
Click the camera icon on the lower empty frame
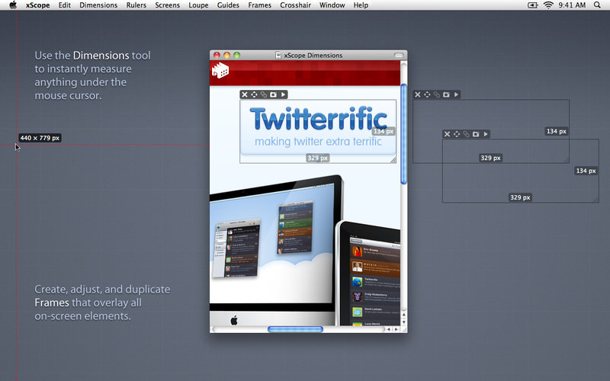pyautogui.click(x=476, y=134)
